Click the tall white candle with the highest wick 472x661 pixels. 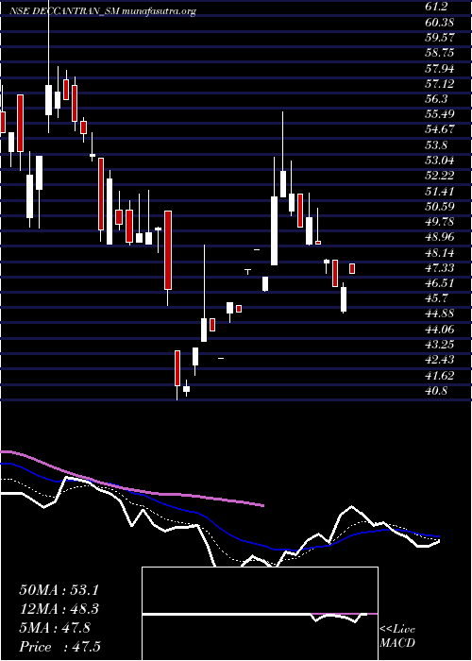pos(48,100)
